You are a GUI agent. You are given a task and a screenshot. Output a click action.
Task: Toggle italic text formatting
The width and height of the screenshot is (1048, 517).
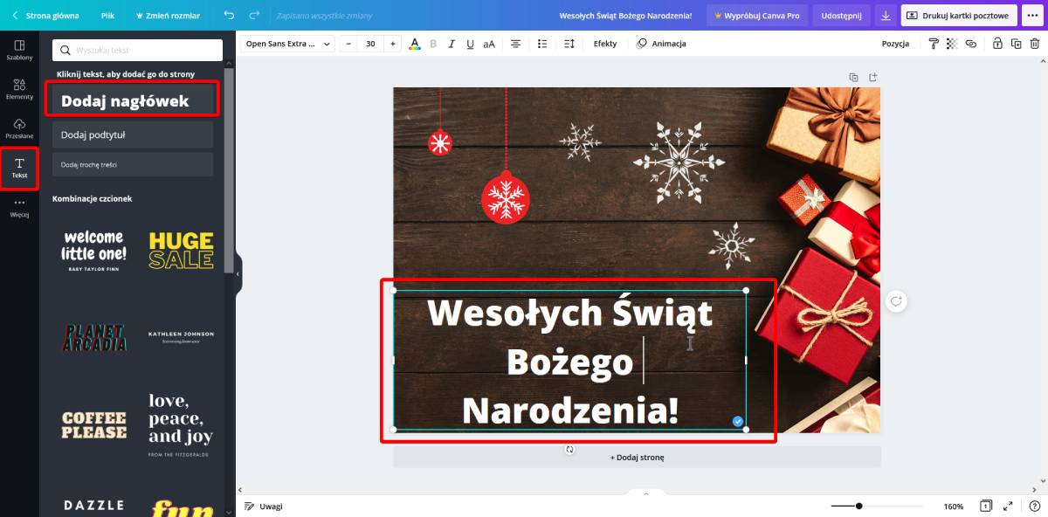(x=452, y=44)
